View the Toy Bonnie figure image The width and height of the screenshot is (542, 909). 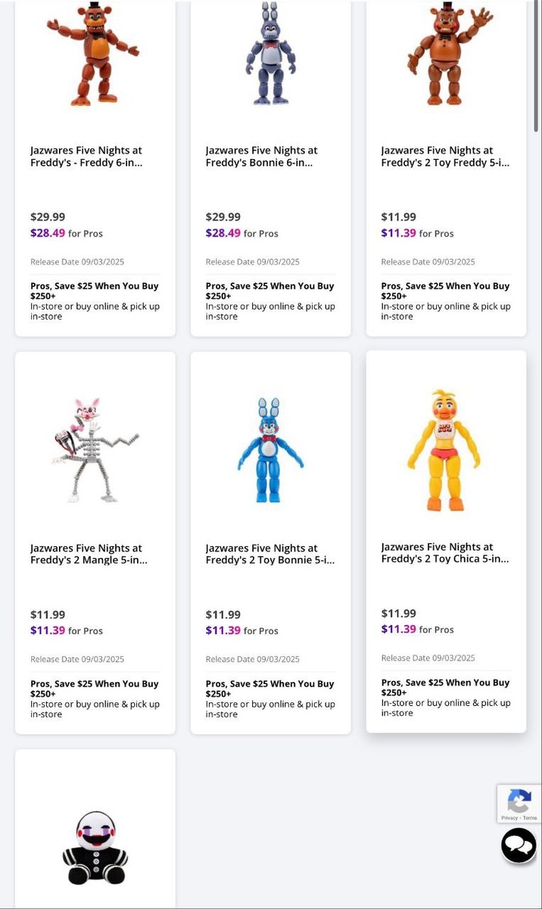click(x=270, y=450)
